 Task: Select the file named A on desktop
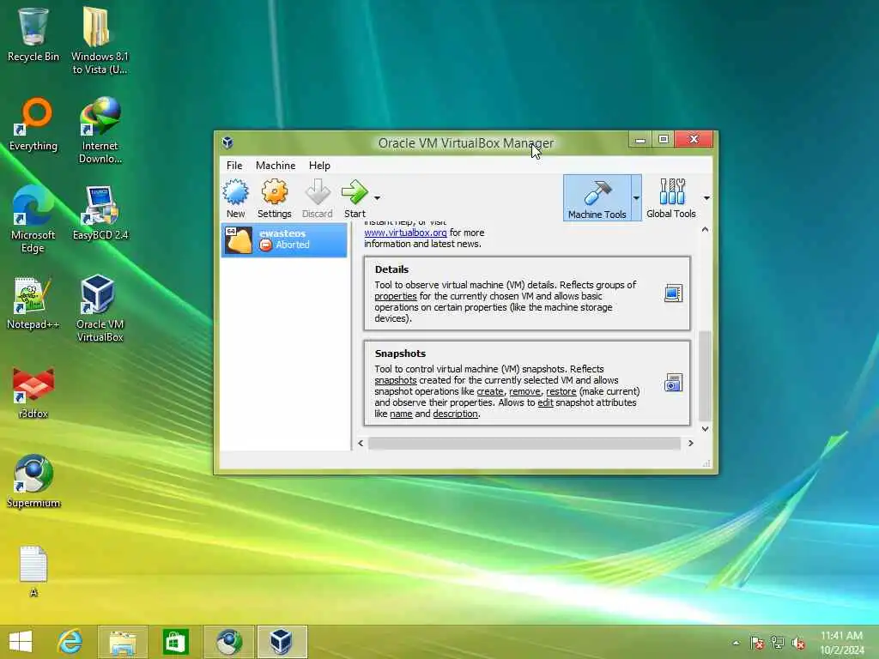[33, 571]
